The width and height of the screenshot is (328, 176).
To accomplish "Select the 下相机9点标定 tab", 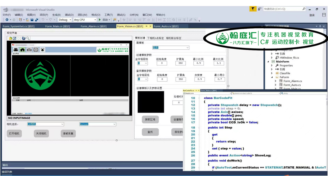I will point(155,38).
